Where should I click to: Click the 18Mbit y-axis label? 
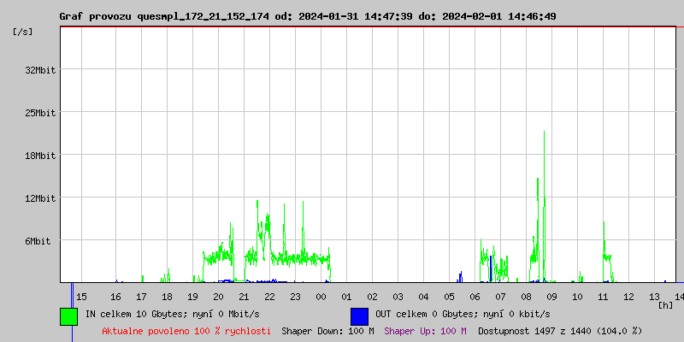pos(40,156)
